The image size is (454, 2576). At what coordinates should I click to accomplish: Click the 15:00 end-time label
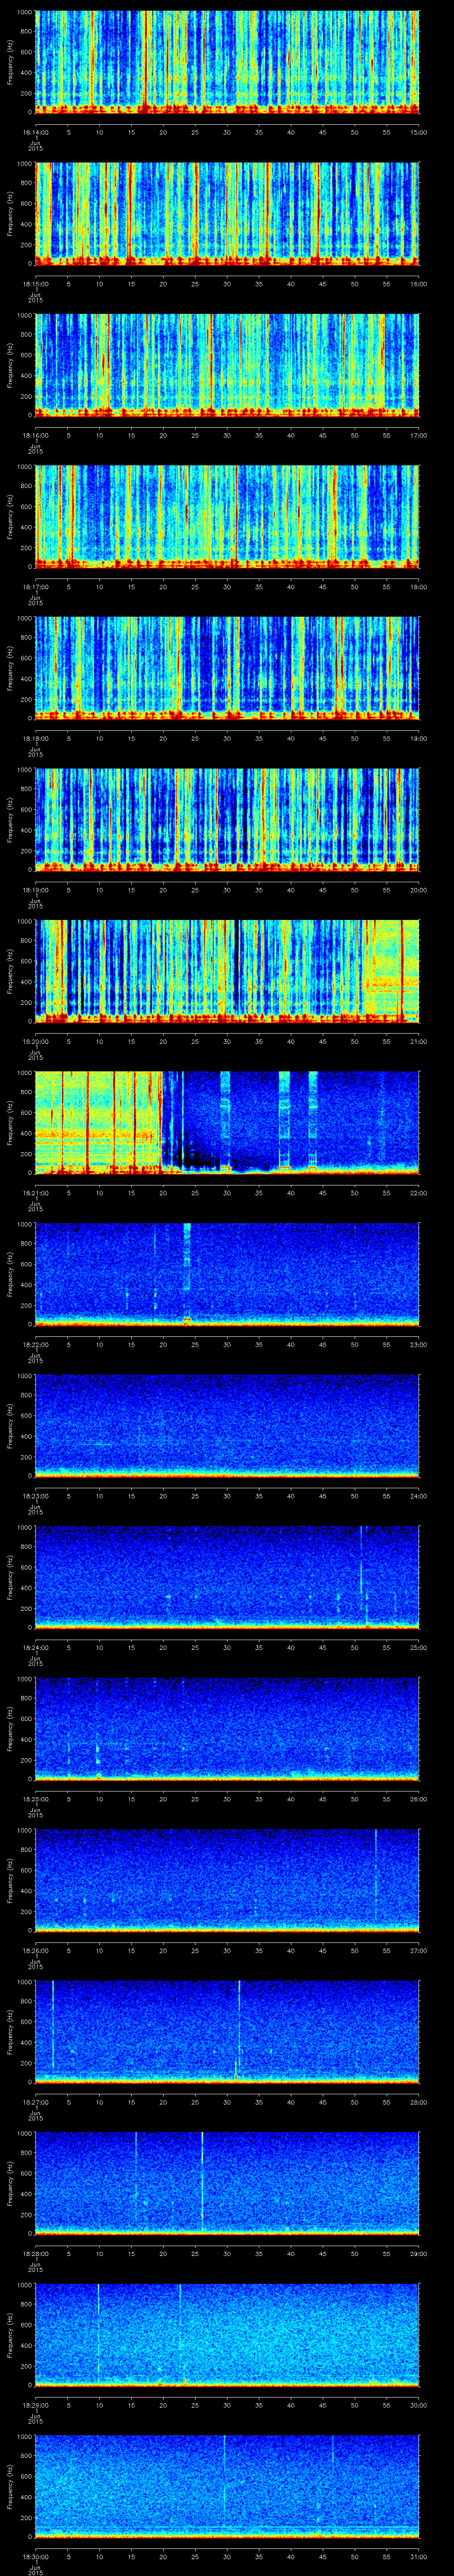418,132
